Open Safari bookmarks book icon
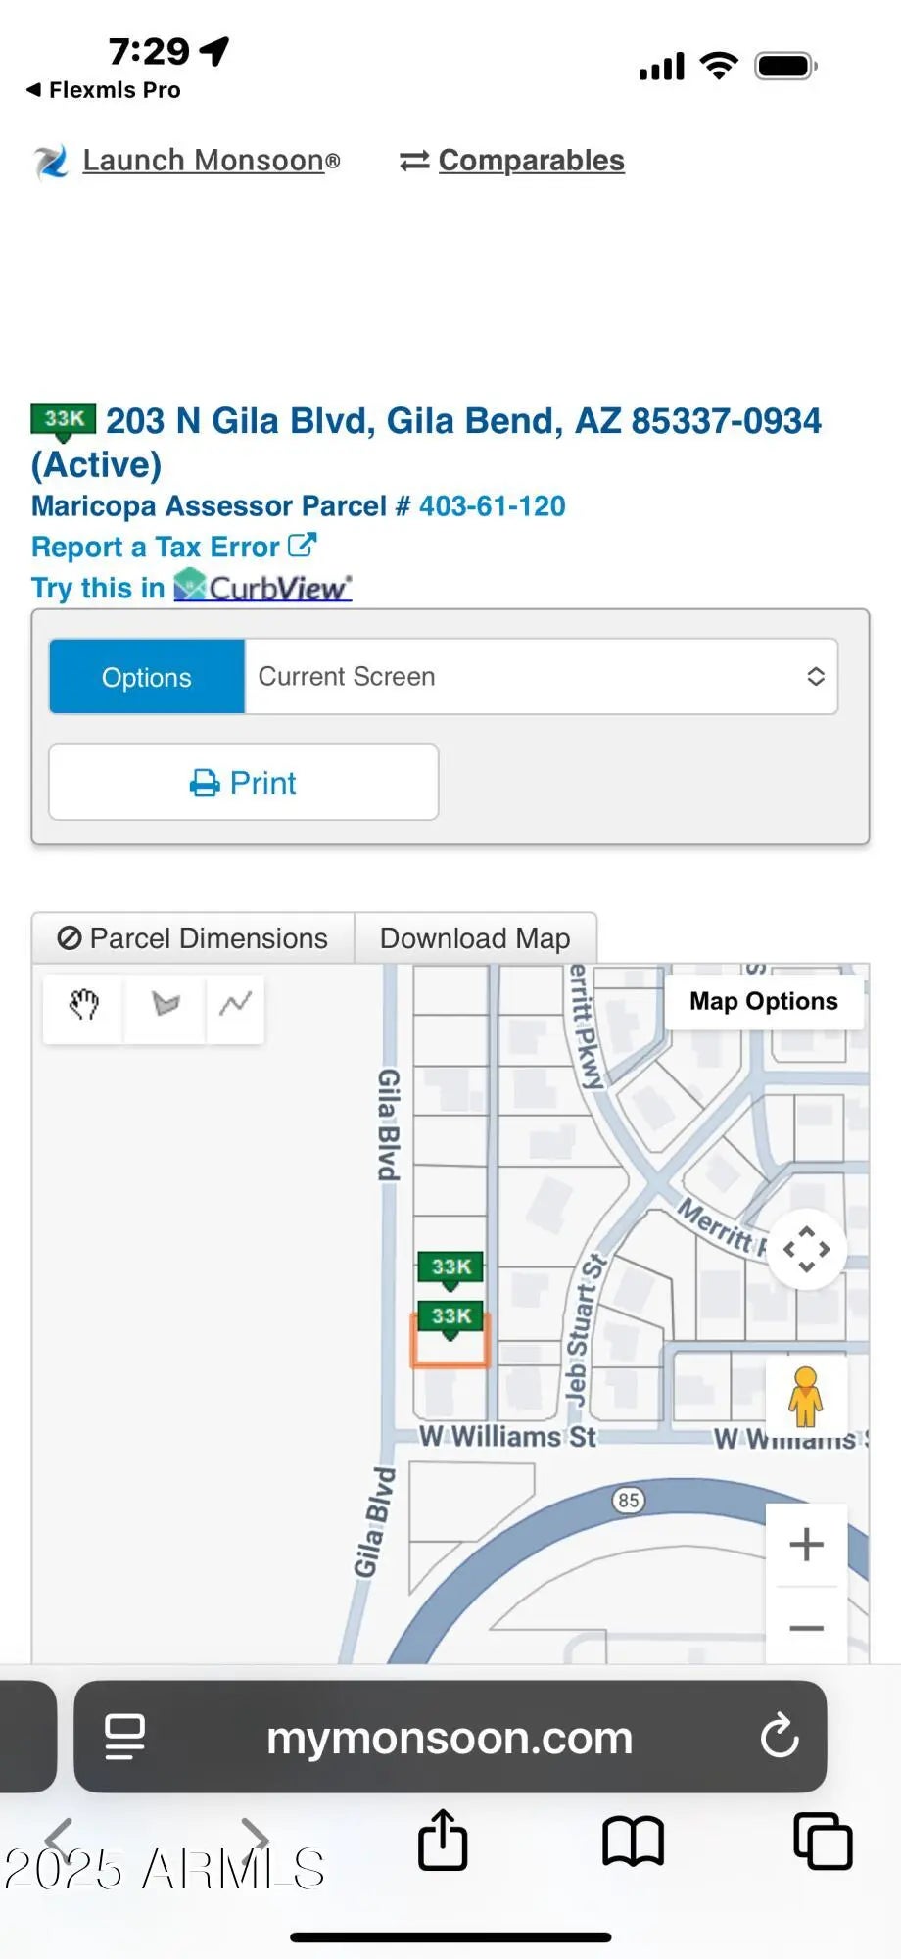 [633, 1841]
